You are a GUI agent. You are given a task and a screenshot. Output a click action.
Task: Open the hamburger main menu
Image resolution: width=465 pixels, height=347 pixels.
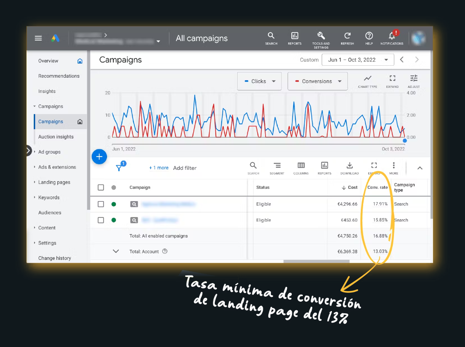tap(38, 38)
